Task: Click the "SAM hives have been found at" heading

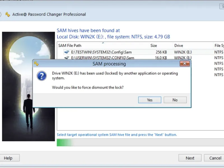Action: click(88, 31)
